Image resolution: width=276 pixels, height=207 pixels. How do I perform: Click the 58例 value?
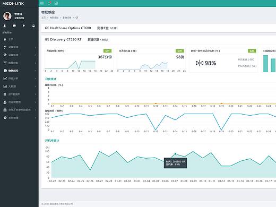(180, 57)
